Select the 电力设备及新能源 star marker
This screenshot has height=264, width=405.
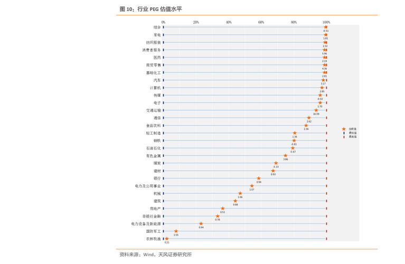coord(201,224)
